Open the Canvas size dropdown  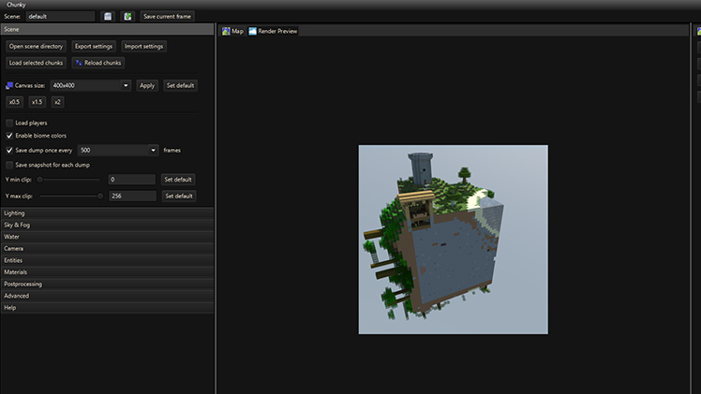click(126, 85)
